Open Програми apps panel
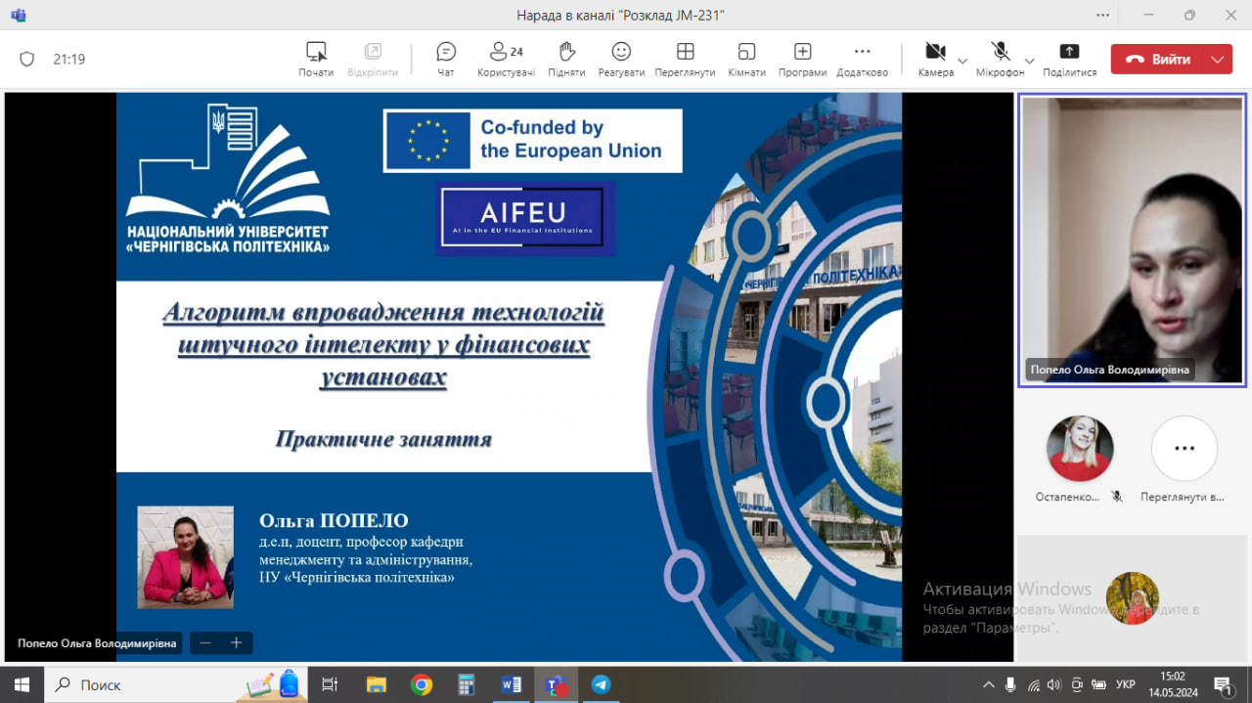This screenshot has height=703, width=1252. click(x=802, y=59)
